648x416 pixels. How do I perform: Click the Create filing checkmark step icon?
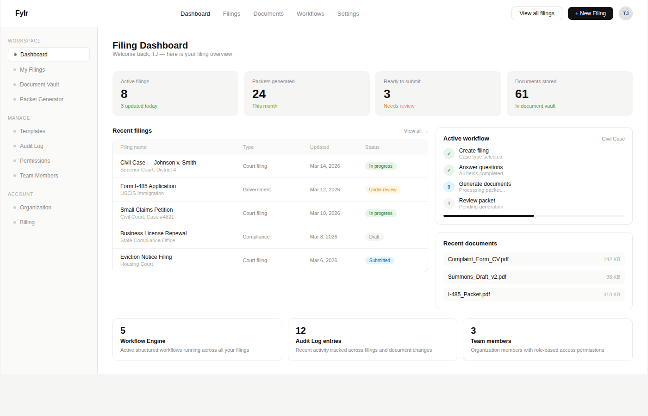pyautogui.click(x=449, y=153)
